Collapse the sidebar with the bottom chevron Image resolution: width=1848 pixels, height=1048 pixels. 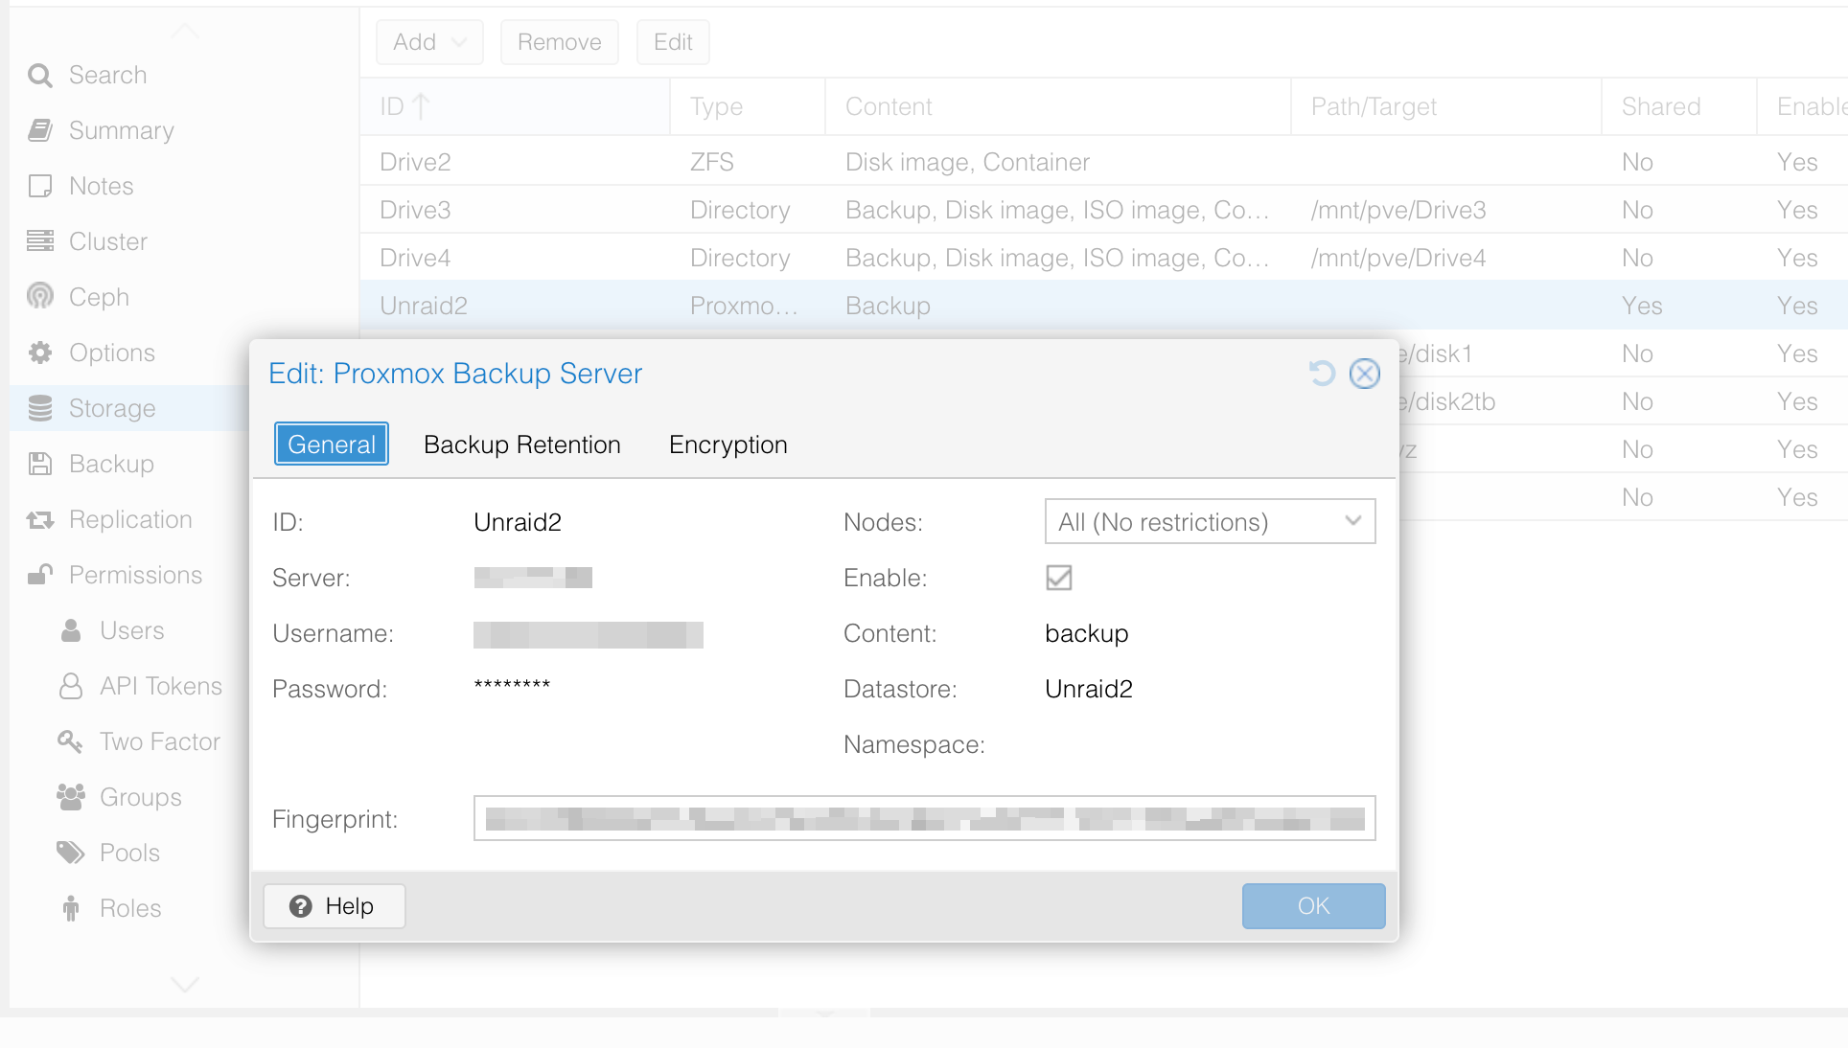[x=184, y=985]
